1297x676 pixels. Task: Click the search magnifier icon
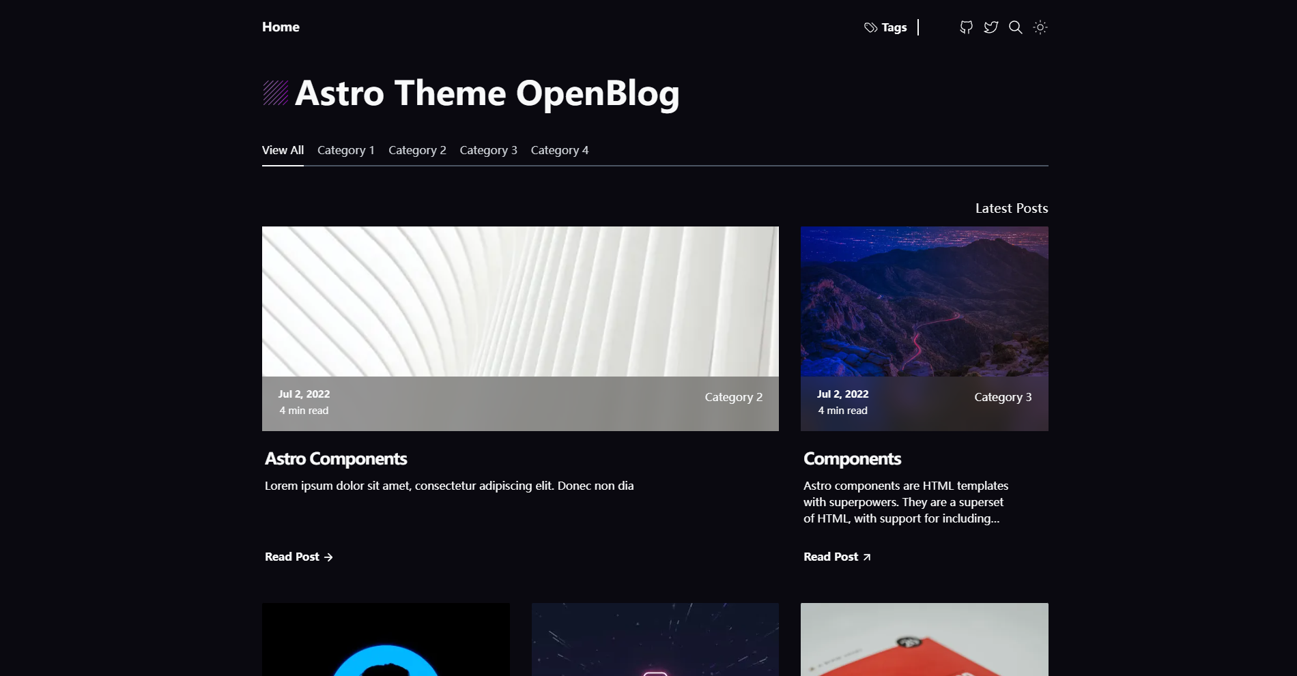click(x=1015, y=27)
